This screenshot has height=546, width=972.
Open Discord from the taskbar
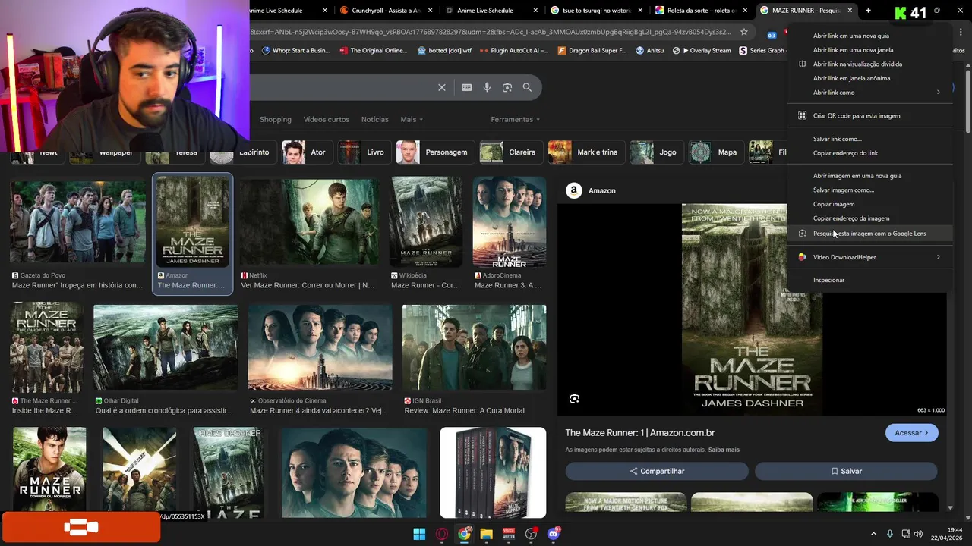[x=554, y=534]
